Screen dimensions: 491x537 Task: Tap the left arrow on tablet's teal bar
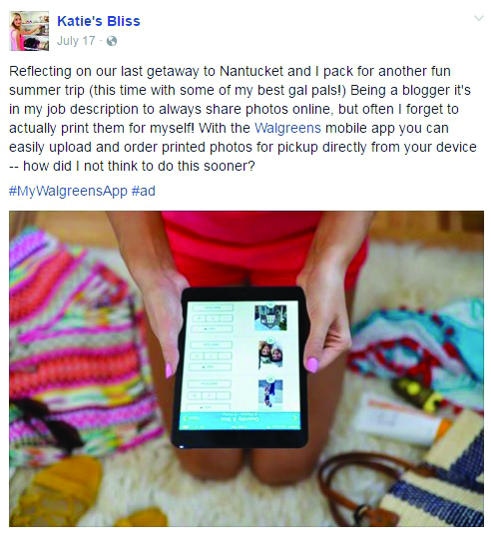(x=186, y=418)
